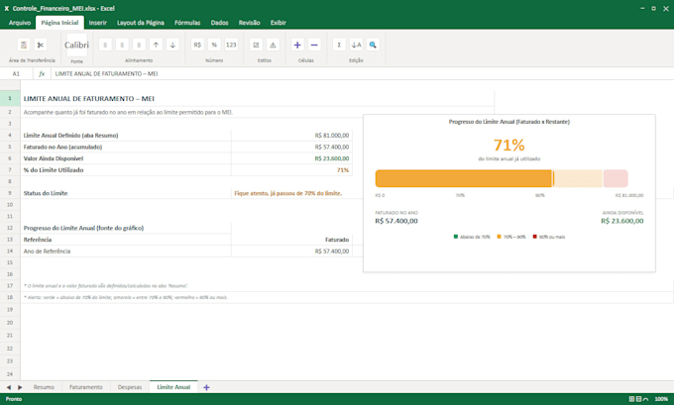Click the Paste clipboard icon
Image resolution: width=674 pixels, height=405 pixels.
click(x=24, y=45)
